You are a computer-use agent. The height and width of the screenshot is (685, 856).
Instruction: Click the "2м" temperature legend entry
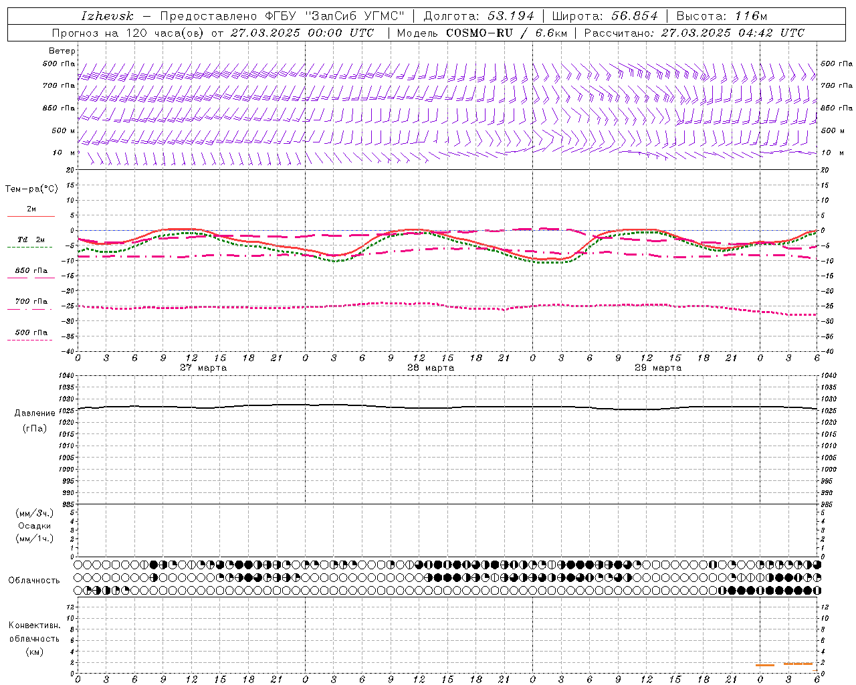click(31, 209)
